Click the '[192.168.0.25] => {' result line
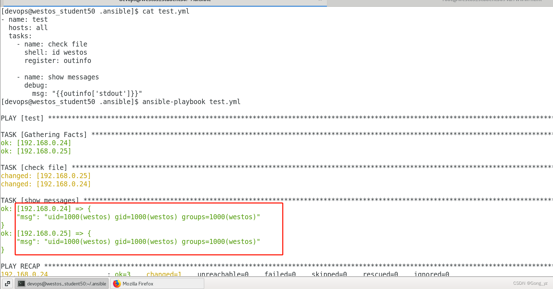The image size is (553, 289). click(54, 233)
